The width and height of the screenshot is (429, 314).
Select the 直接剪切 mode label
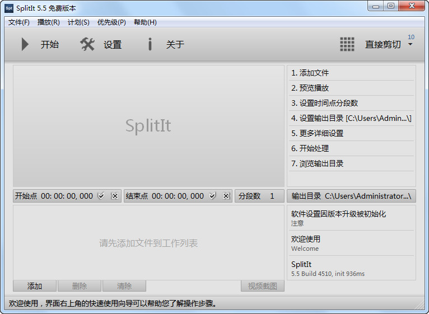(x=383, y=44)
